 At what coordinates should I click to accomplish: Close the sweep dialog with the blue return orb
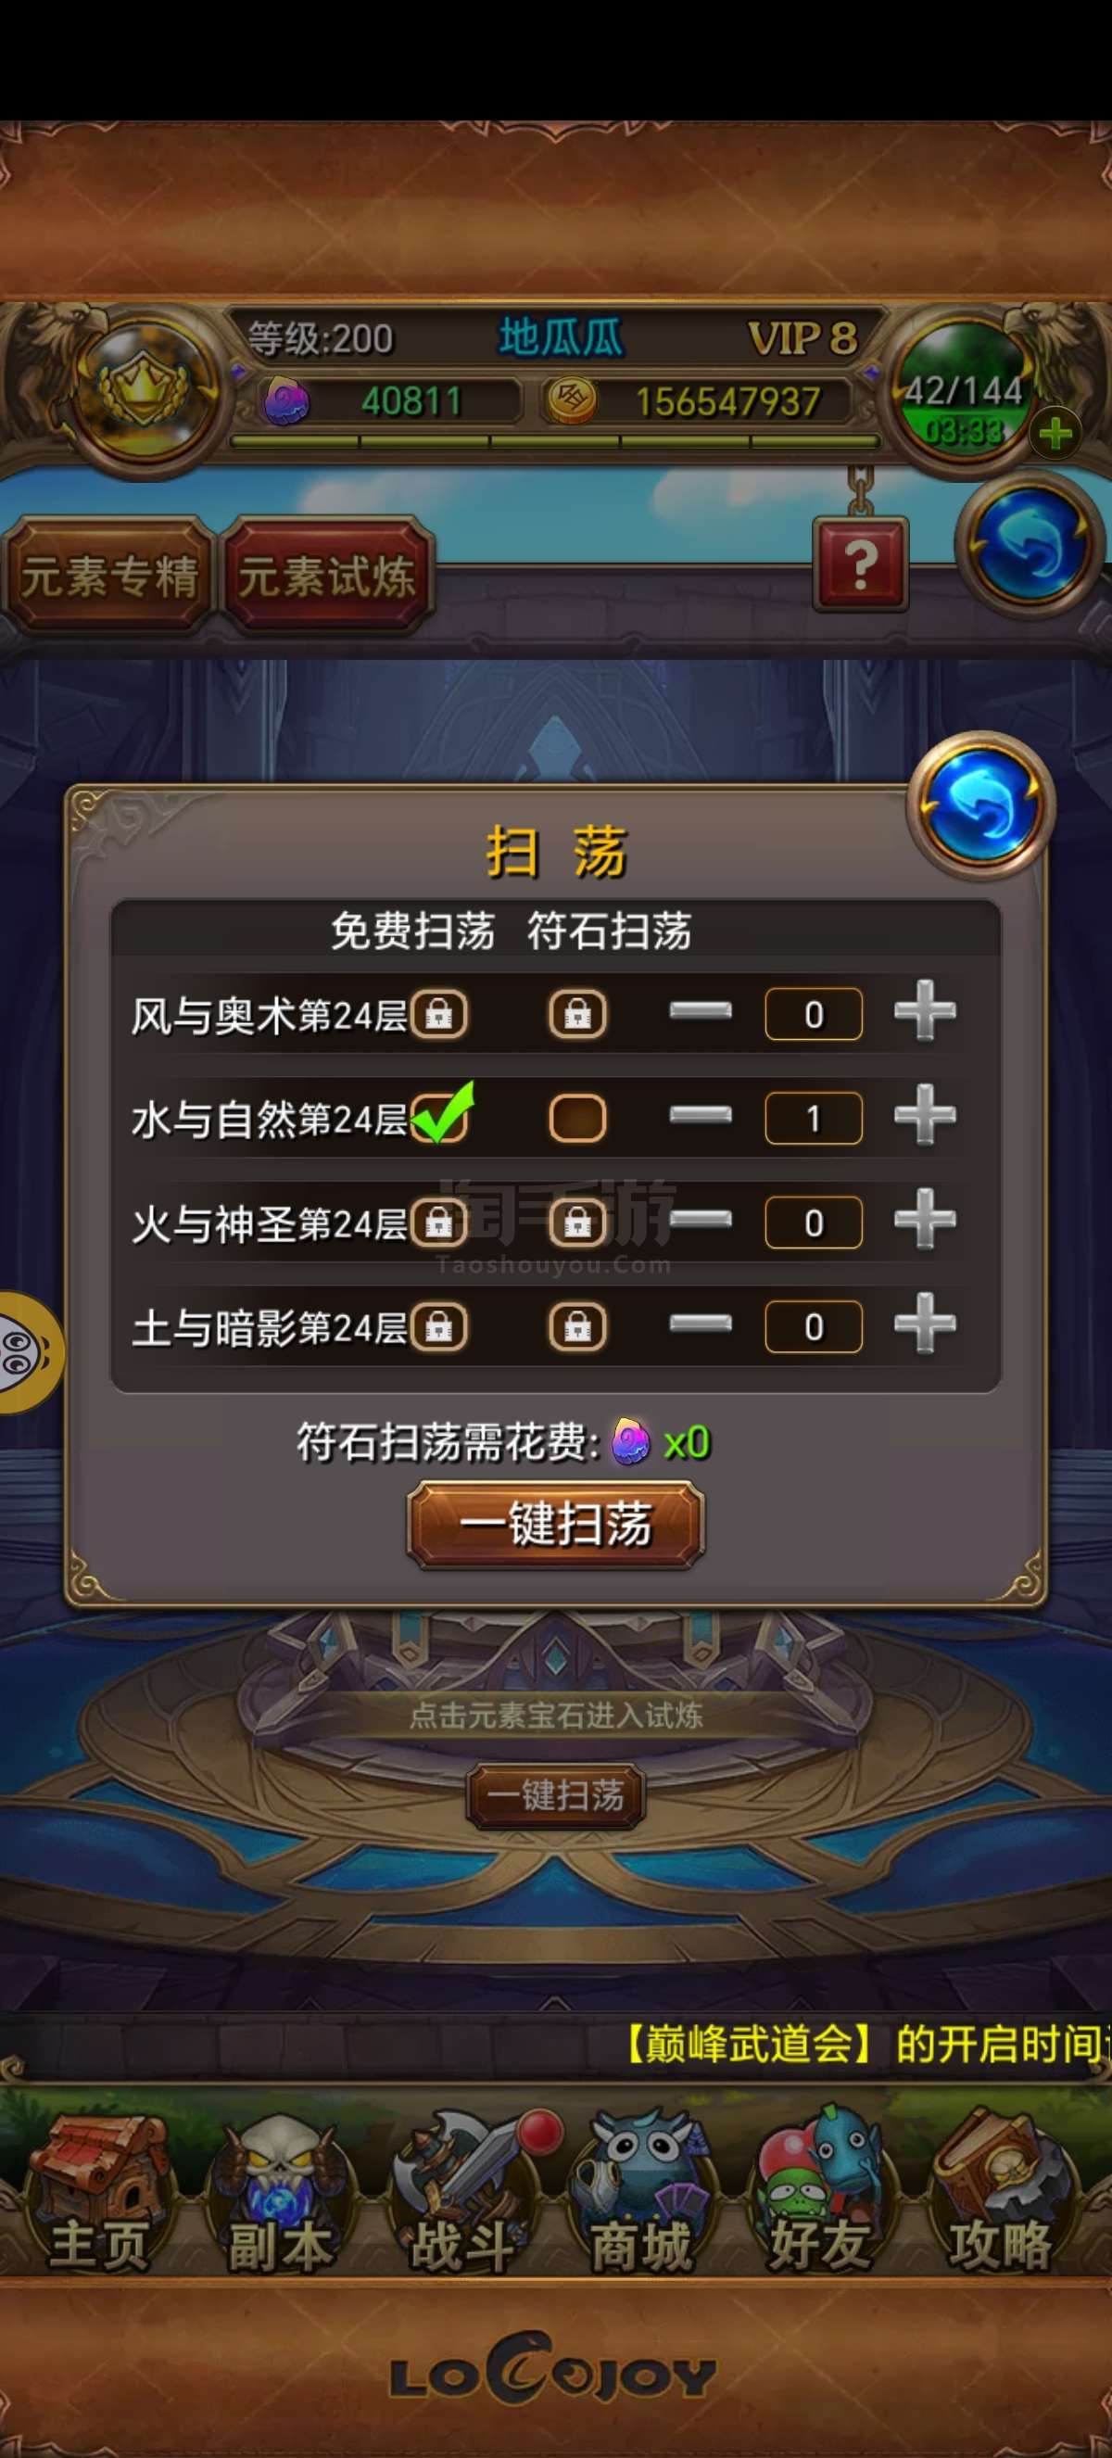(x=981, y=803)
